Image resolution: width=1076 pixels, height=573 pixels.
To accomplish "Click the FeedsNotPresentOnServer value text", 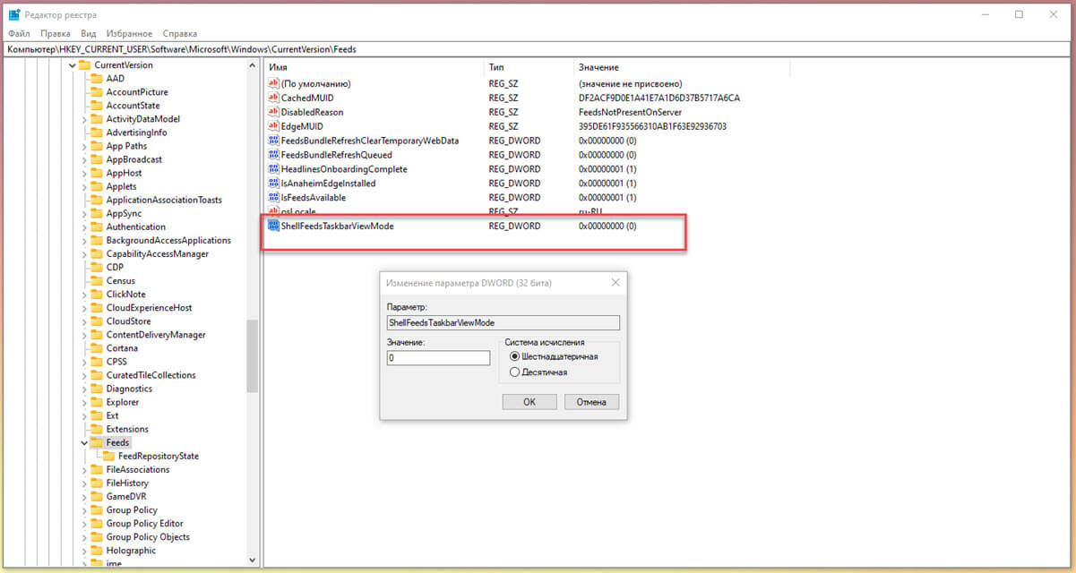I will [630, 112].
